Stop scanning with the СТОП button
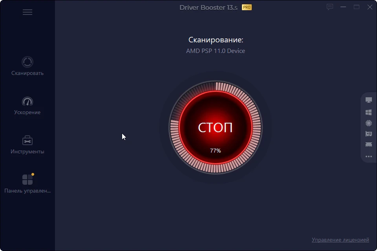Screen dimensions: 377x251 pos(216,127)
